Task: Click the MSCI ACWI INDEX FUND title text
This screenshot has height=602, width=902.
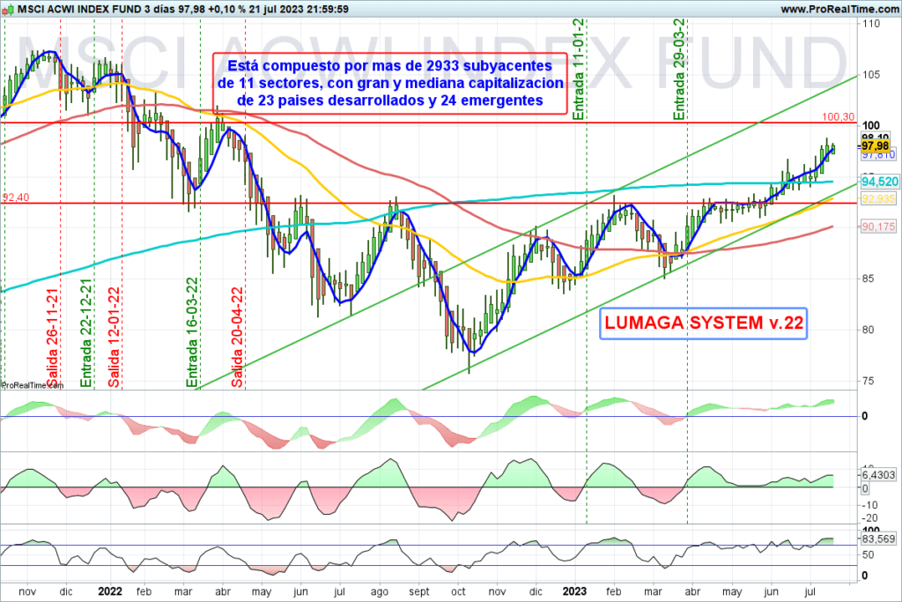Action: (x=78, y=9)
